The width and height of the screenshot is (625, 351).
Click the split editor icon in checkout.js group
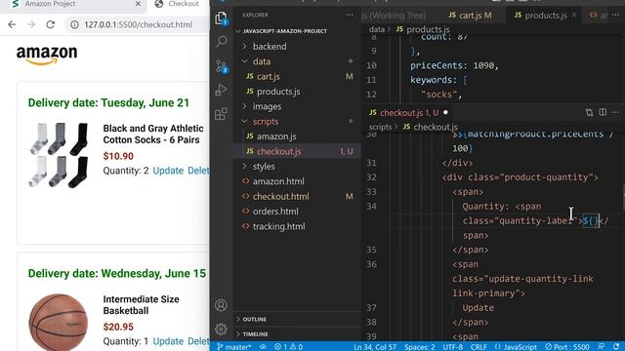(603, 113)
